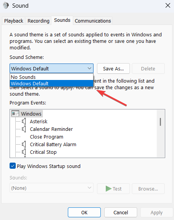Uncheck Play Windows Startup sound
Image resolution: width=174 pixels, height=220 pixels.
pos(13,166)
